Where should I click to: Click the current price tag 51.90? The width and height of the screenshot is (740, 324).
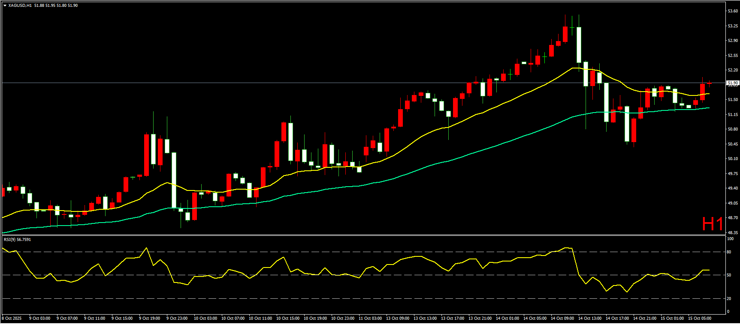733,83
